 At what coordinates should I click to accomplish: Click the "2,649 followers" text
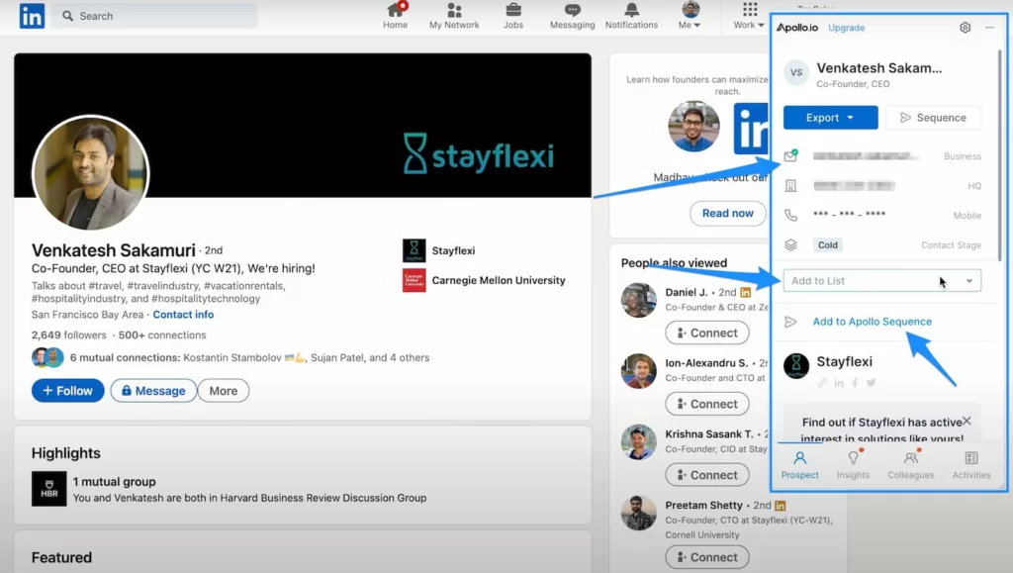pyautogui.click(x=69, y=335)
